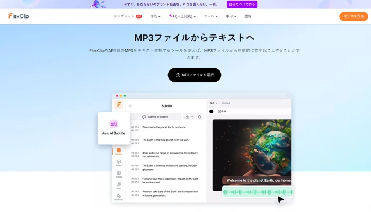Click the Untitled project name field
The height and width of the screenshot is (212, 371).
click(x=226, y=103)
